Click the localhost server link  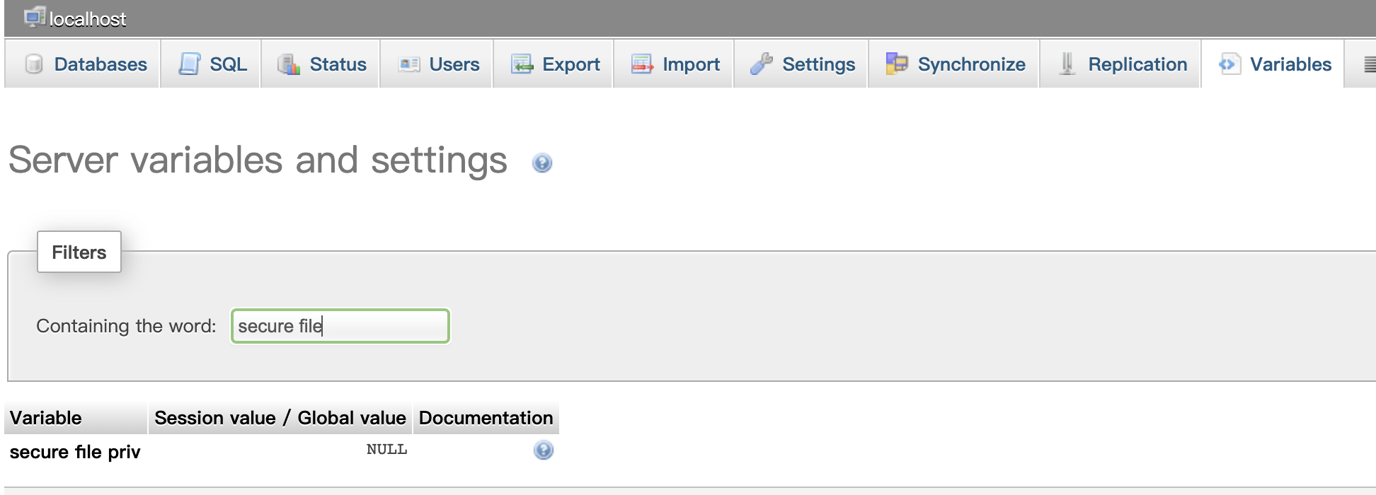88,19
